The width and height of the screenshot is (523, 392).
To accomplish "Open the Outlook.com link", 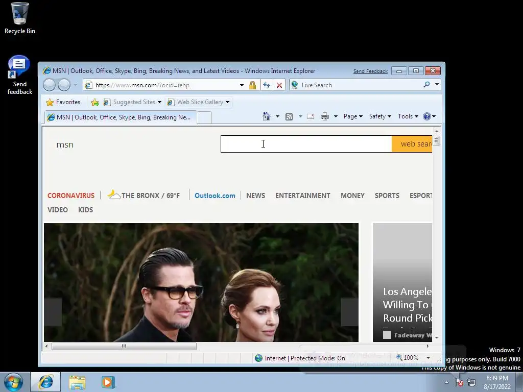I will point(215,195).
